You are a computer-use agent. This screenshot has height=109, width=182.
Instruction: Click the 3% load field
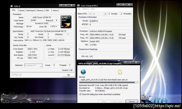tap(125, 38)
